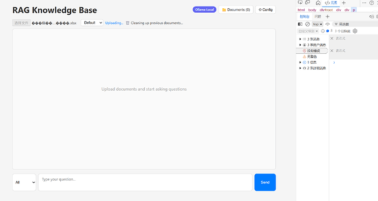Screen dimensions: 378x201
Task: Click the blue issues counter badge showing 3
Action: pyautogui.click(x=329, y=31)
